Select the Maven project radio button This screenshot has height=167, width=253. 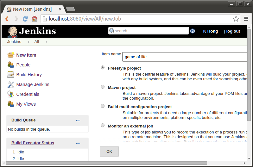click(x=103, y=87)
